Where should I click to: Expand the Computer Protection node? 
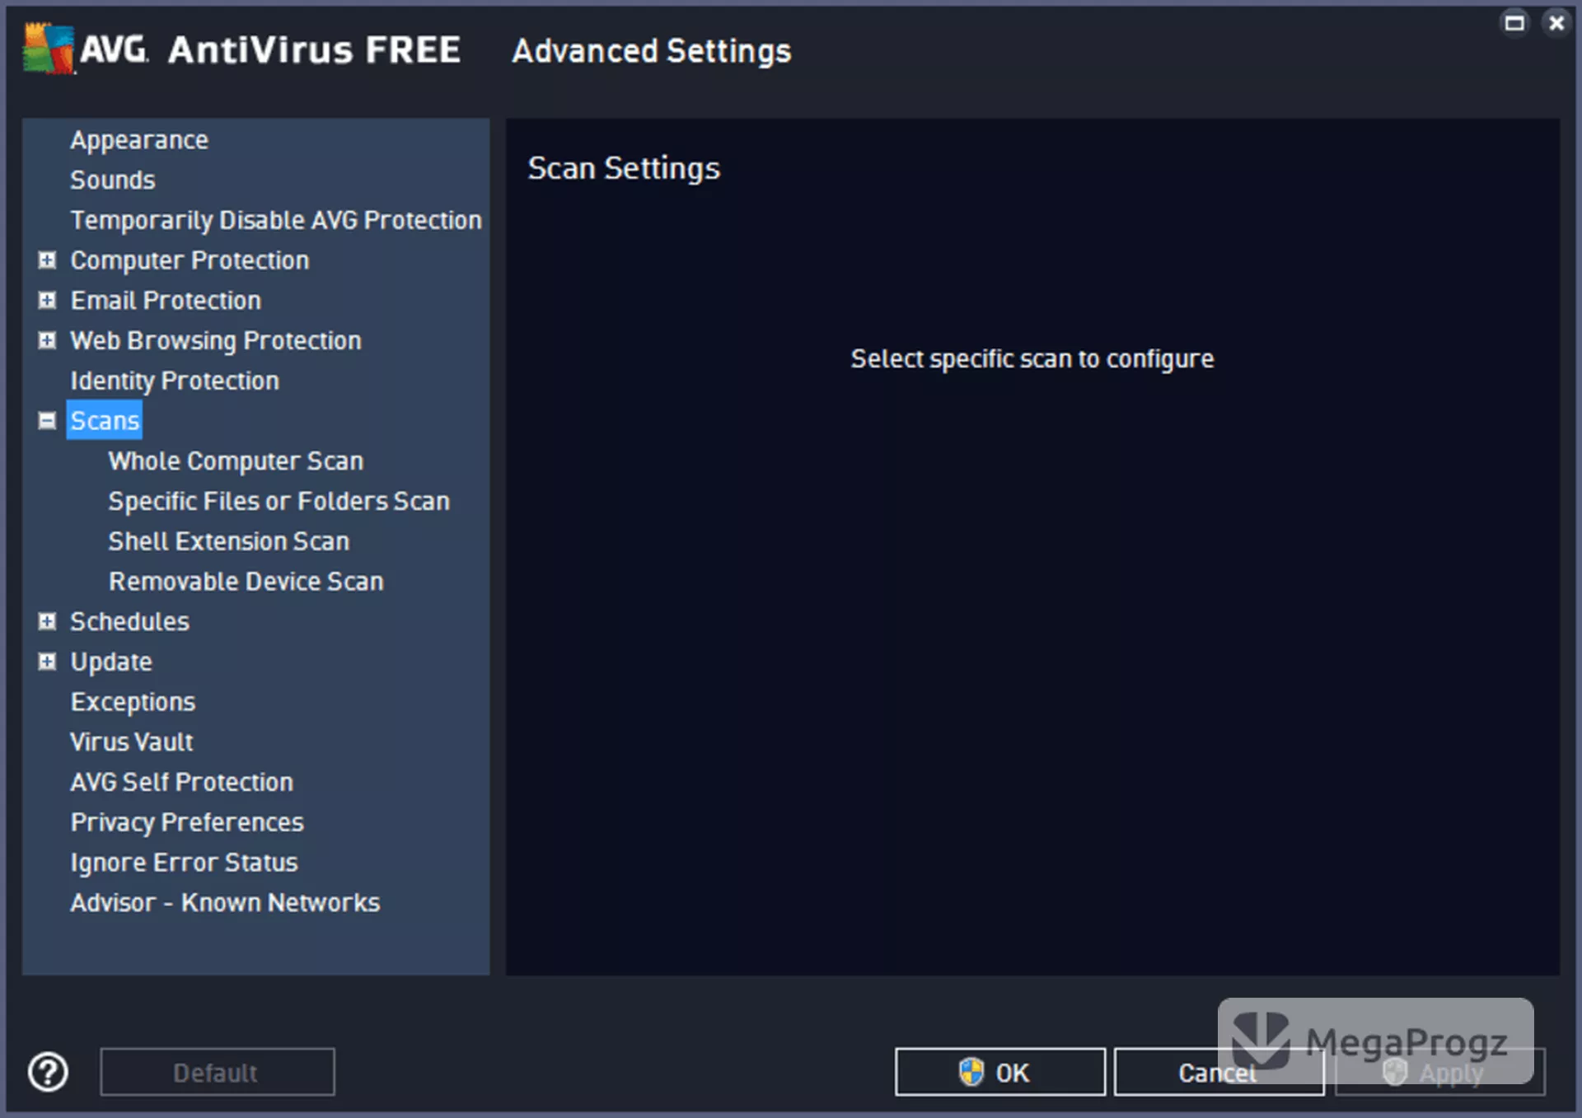(x=48, y=260)
